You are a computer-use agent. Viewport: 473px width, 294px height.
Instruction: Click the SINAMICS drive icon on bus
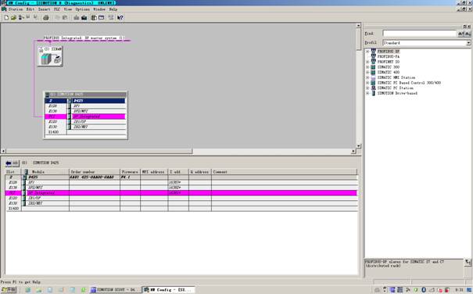50,56
